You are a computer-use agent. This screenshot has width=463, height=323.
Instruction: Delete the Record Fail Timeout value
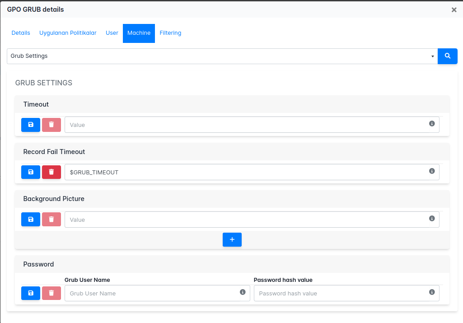pyautogui.click(x=51, y=172)
